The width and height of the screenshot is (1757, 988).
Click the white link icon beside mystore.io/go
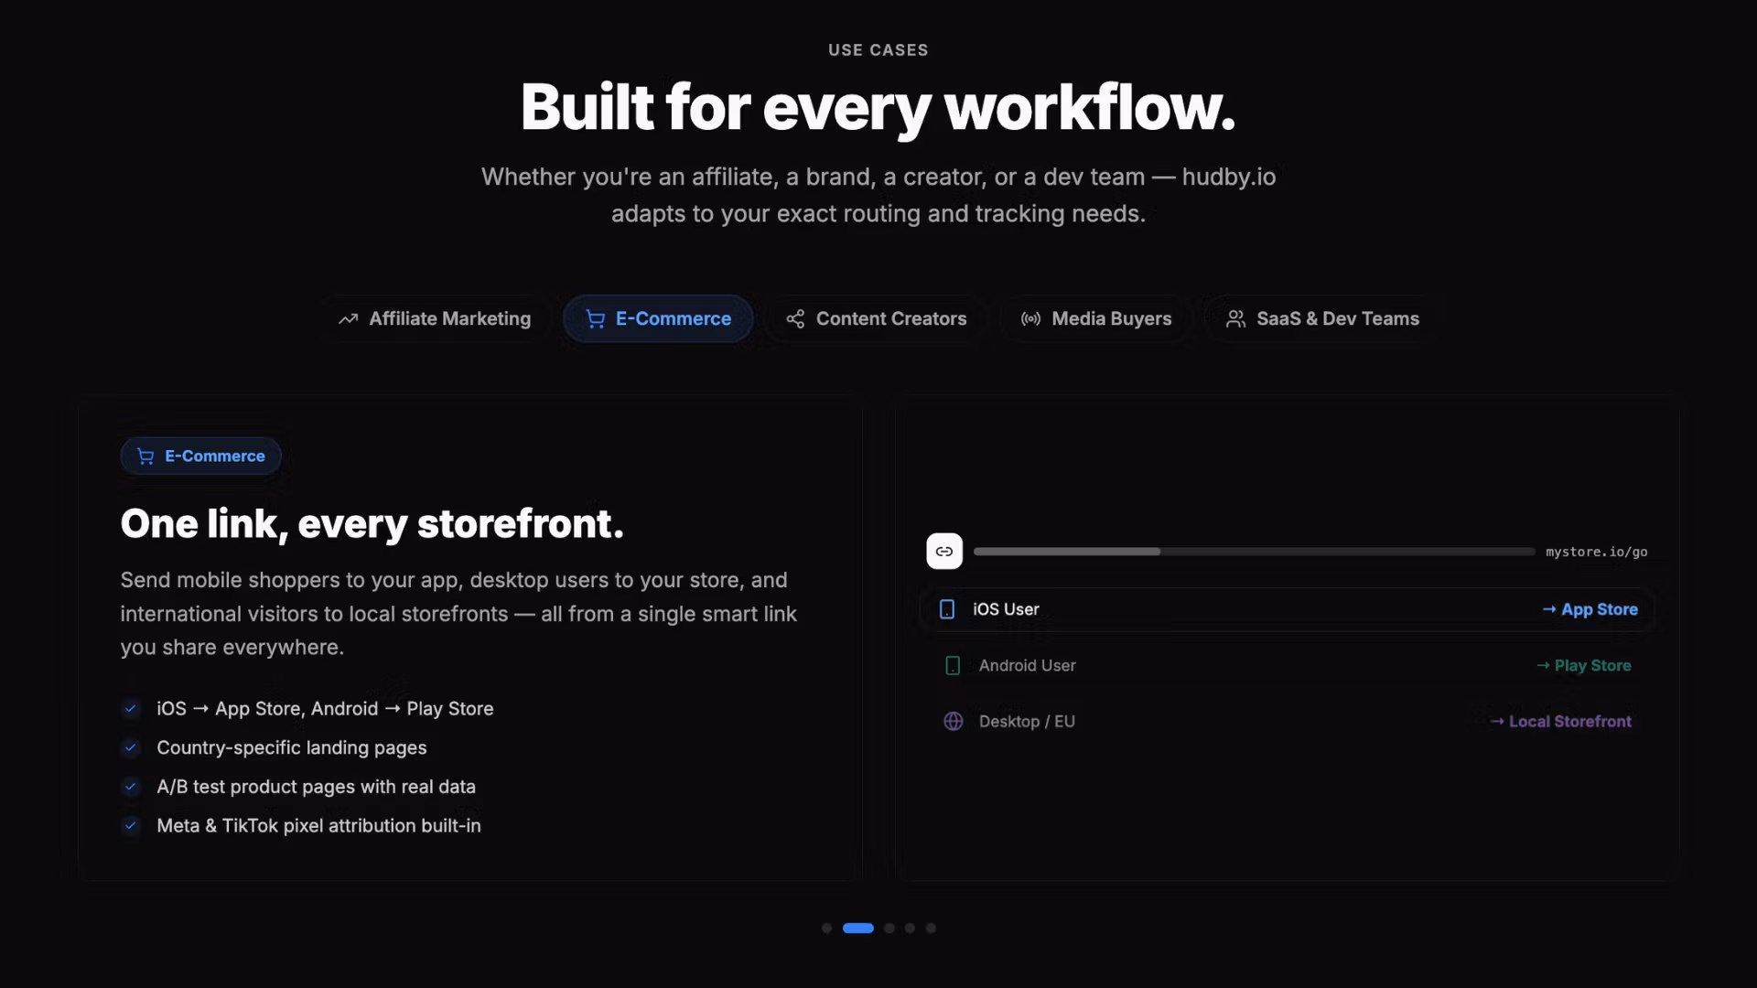(x=944, y=552)
